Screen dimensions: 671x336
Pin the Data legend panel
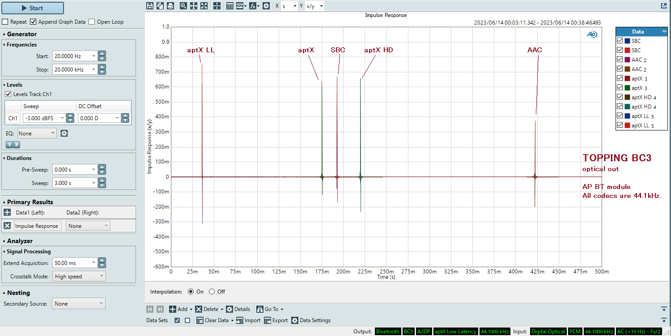(x=664, y=31)
